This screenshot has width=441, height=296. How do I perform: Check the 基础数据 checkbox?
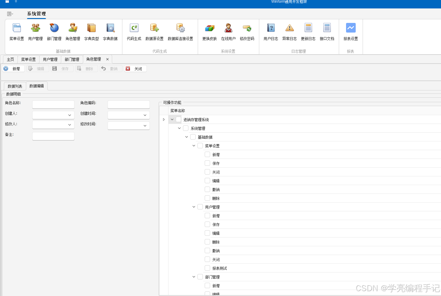coord(193,137)
